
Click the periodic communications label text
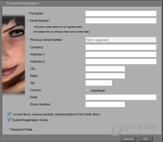(x=56, y=114)
